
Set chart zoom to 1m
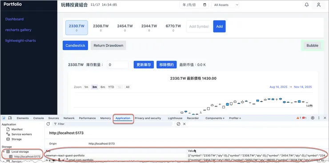click(x=86, y=87)
